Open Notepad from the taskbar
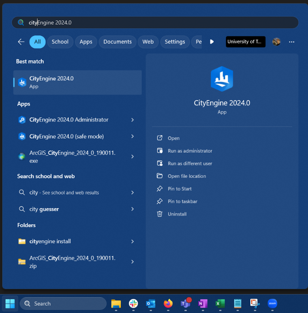The width and height of the screenshot is (308, 313). (x=238, y=304)
